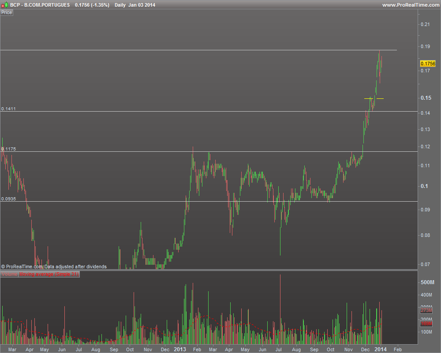Open the Price panel label
The image size is (441, 353).
pyautogui.click(x=7, y=13)
